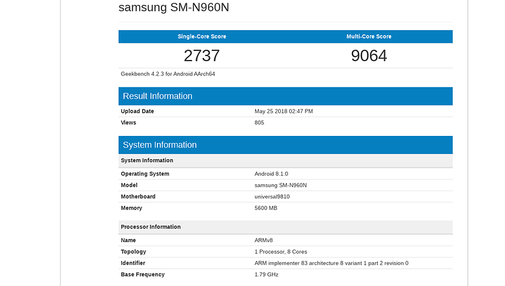The image size is (505, 286).
Task: Select the 'ARM implementer 83 architecture' identifier value
Action: click(331, 263)
